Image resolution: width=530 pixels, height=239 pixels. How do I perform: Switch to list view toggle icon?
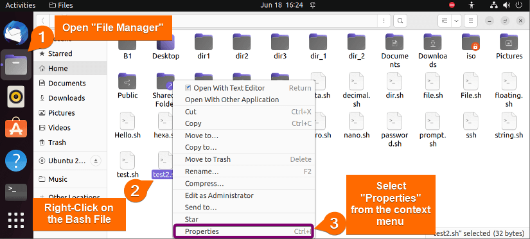pos(444,21)
